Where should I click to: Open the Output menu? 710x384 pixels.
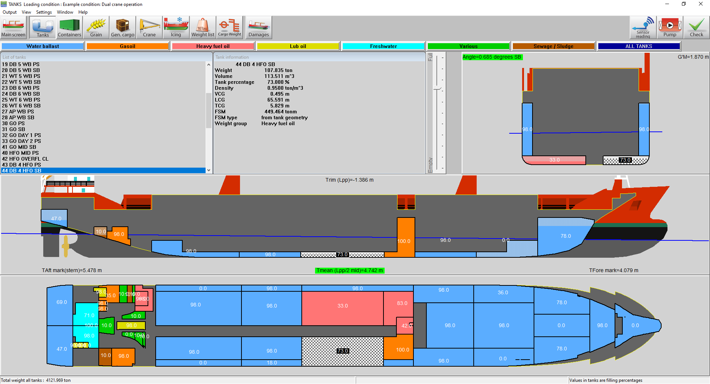pyautogui.click(x=10, y=12)
